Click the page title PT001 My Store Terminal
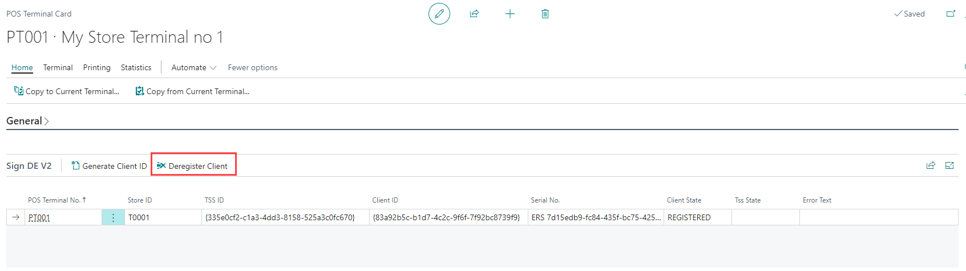The width and height of the screenshot is (966, 271). [115, 37]
